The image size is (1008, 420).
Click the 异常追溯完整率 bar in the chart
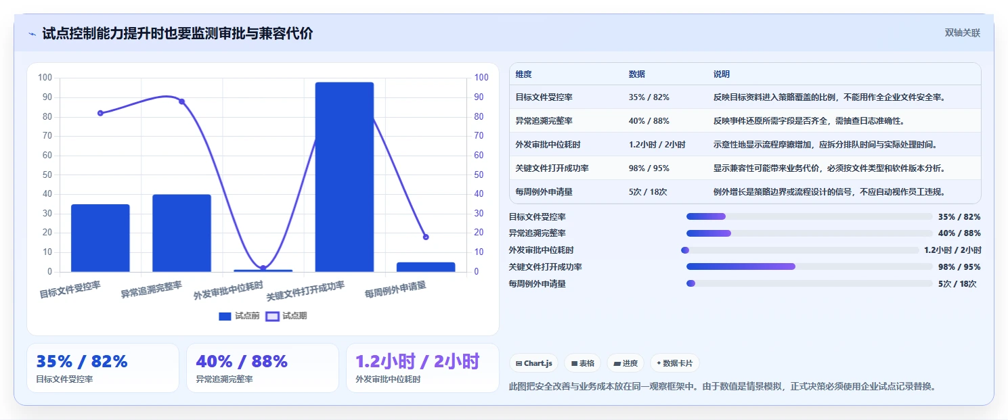tap(181, 233)
